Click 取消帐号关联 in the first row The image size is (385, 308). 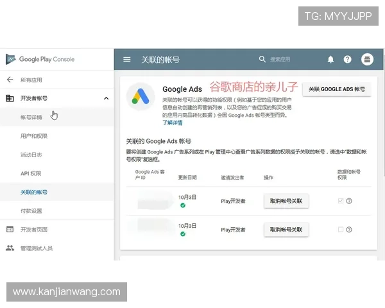[286, 201]
